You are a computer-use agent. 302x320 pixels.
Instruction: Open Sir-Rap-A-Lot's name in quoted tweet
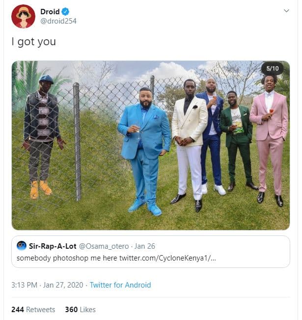pos(53,245)
